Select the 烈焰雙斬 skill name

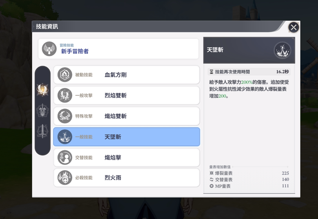(x=116, y=95)
